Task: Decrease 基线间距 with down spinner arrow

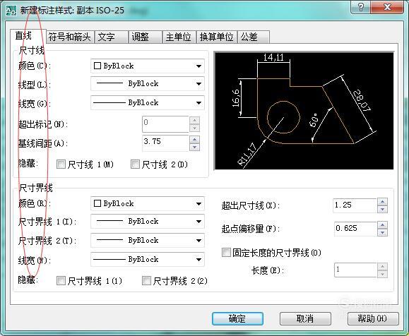Action: pyautogui.click(x=194, y=147)
